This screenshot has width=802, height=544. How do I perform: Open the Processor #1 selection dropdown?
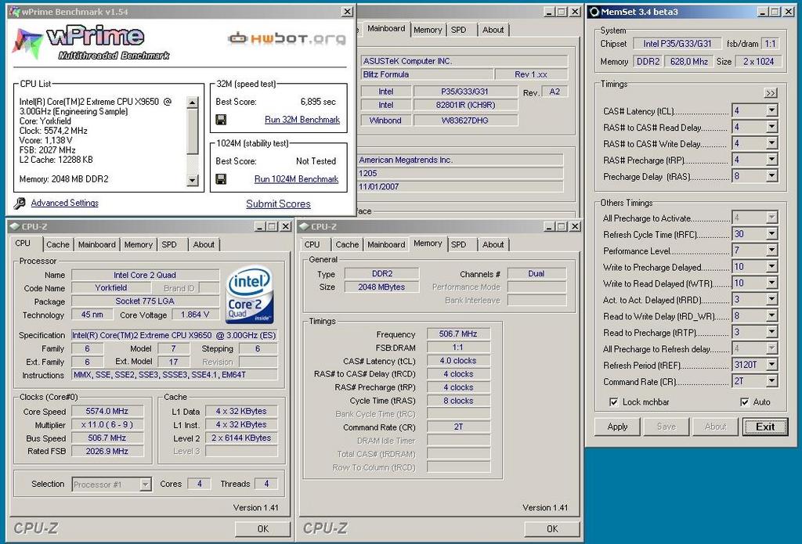click(145, 485)
